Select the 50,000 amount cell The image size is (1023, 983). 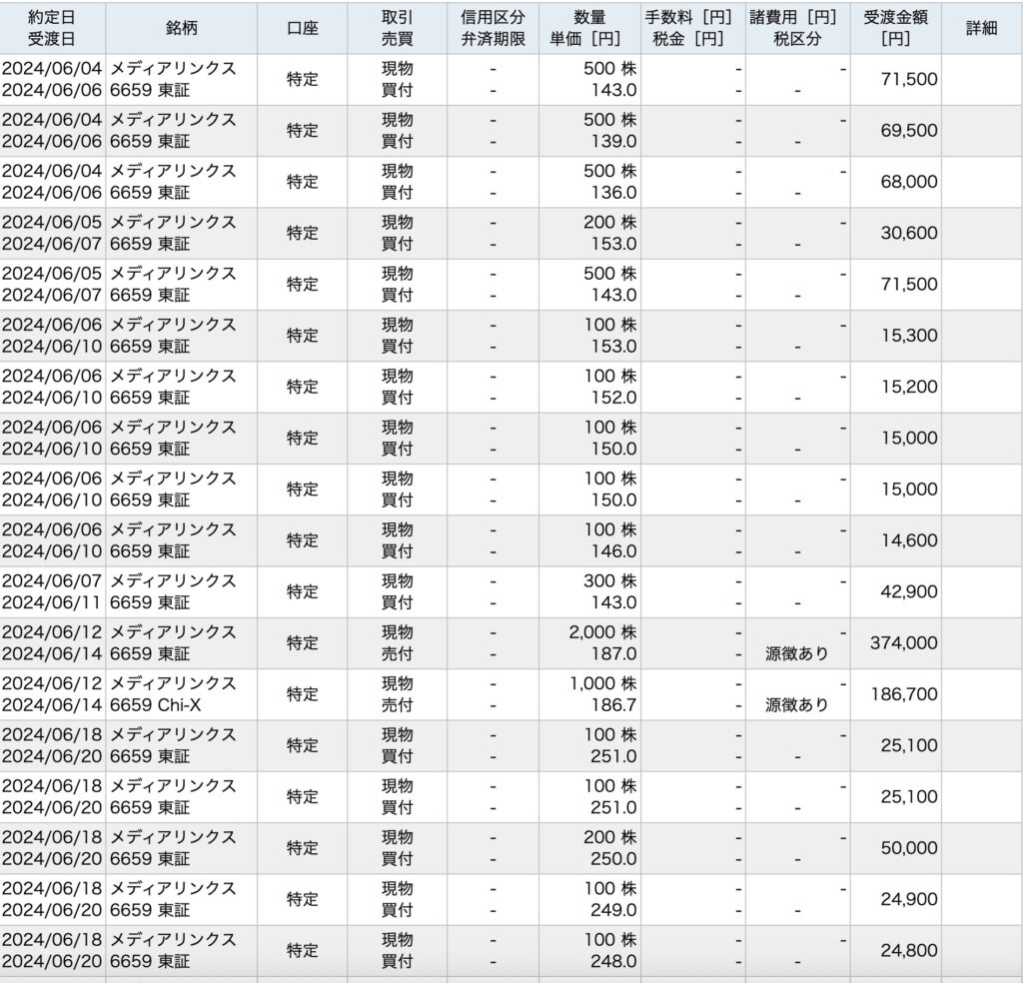click(908, 848)
